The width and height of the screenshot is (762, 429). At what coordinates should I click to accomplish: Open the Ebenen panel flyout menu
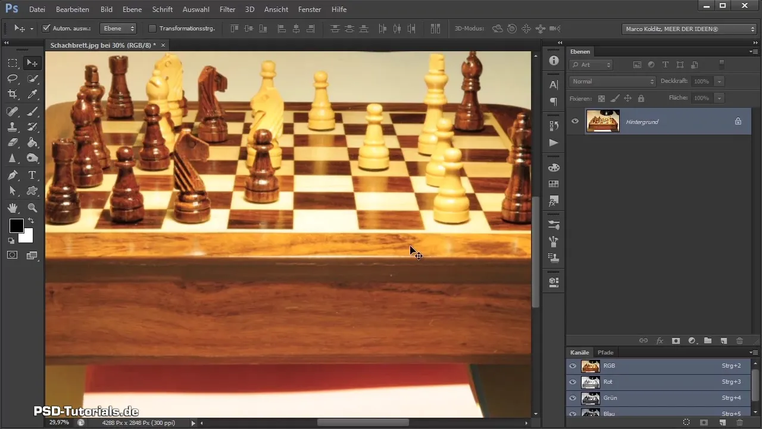[754, 52]
